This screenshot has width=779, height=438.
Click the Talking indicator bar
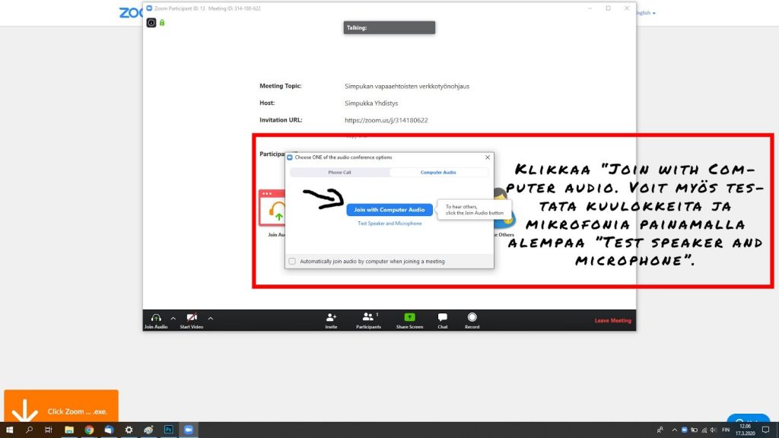click(389, 28)
